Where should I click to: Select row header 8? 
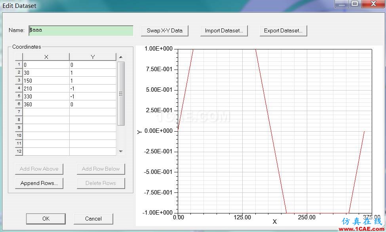(19, 120)
